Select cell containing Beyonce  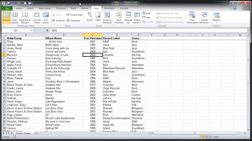click(x=26, y=55)
